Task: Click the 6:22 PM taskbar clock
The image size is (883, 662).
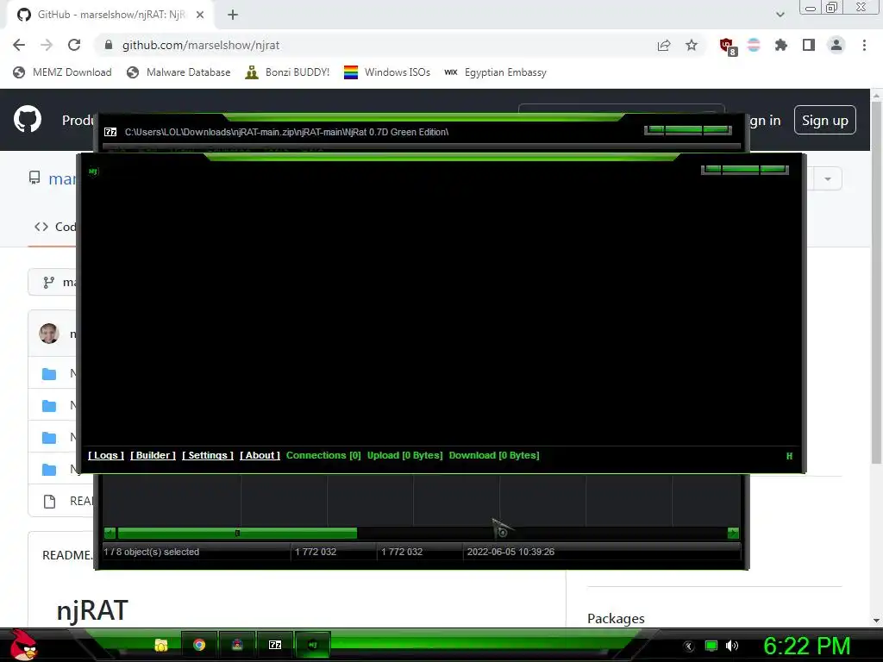Action: (x=807, y=646)
